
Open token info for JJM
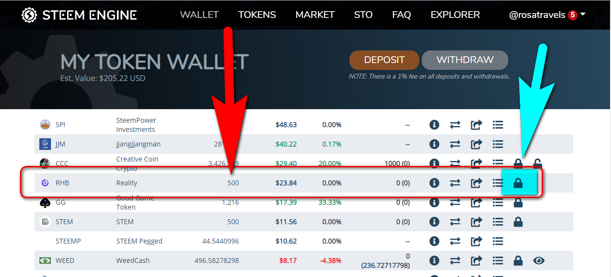[x=434, y=144]
